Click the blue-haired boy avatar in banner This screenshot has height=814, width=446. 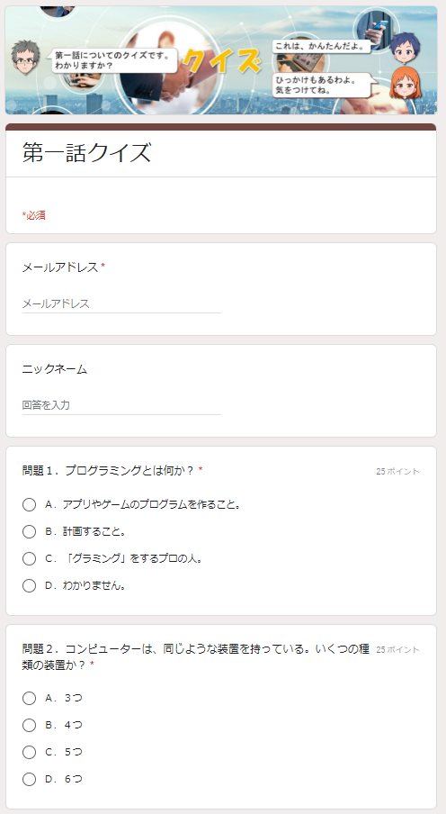coord(405,47)
